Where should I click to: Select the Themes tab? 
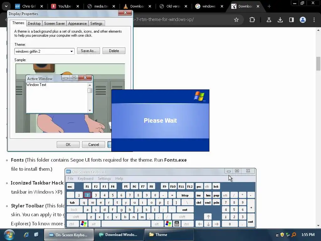18,23
